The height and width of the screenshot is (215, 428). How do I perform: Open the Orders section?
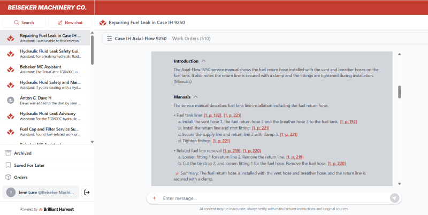[x=47, y=177]
